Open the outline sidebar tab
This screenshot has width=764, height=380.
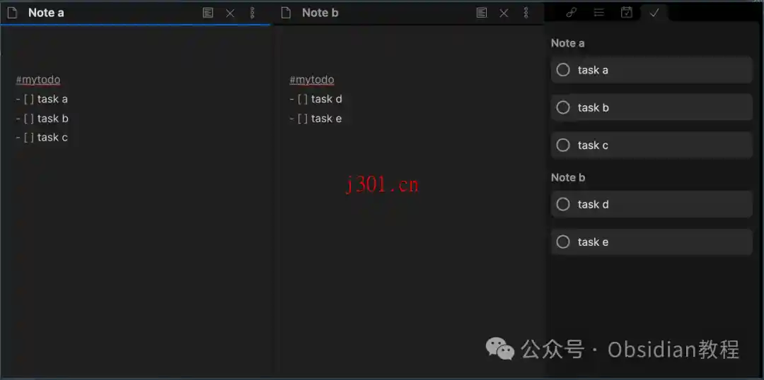(x=599, y=13)
